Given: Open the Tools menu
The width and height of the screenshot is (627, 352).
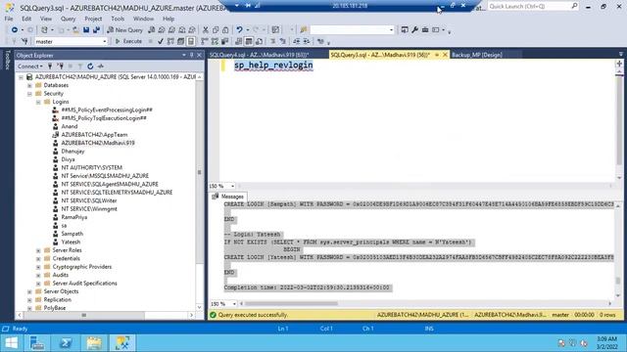Looking at the screenshot, I should (118, 19).
